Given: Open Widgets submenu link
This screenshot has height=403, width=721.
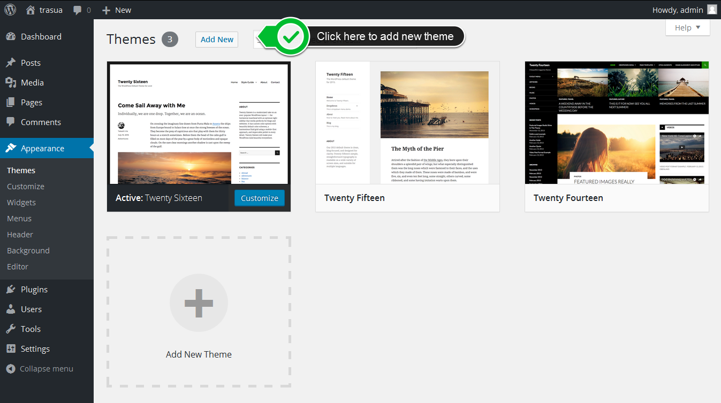Looking at the screenshot, I should coord(21,203).
